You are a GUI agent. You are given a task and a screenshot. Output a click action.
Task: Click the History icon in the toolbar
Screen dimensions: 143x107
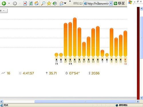tap(55, 3)
